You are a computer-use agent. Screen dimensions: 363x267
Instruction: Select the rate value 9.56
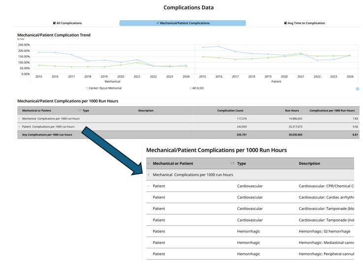[x=355, y=127]
